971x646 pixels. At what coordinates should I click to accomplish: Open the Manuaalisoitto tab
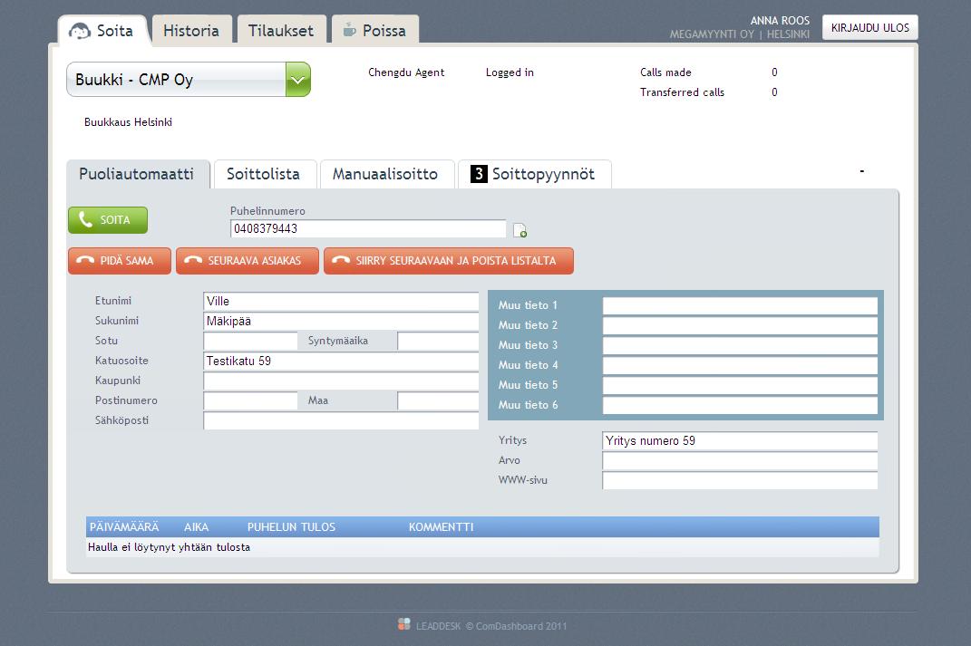(386, 174)
